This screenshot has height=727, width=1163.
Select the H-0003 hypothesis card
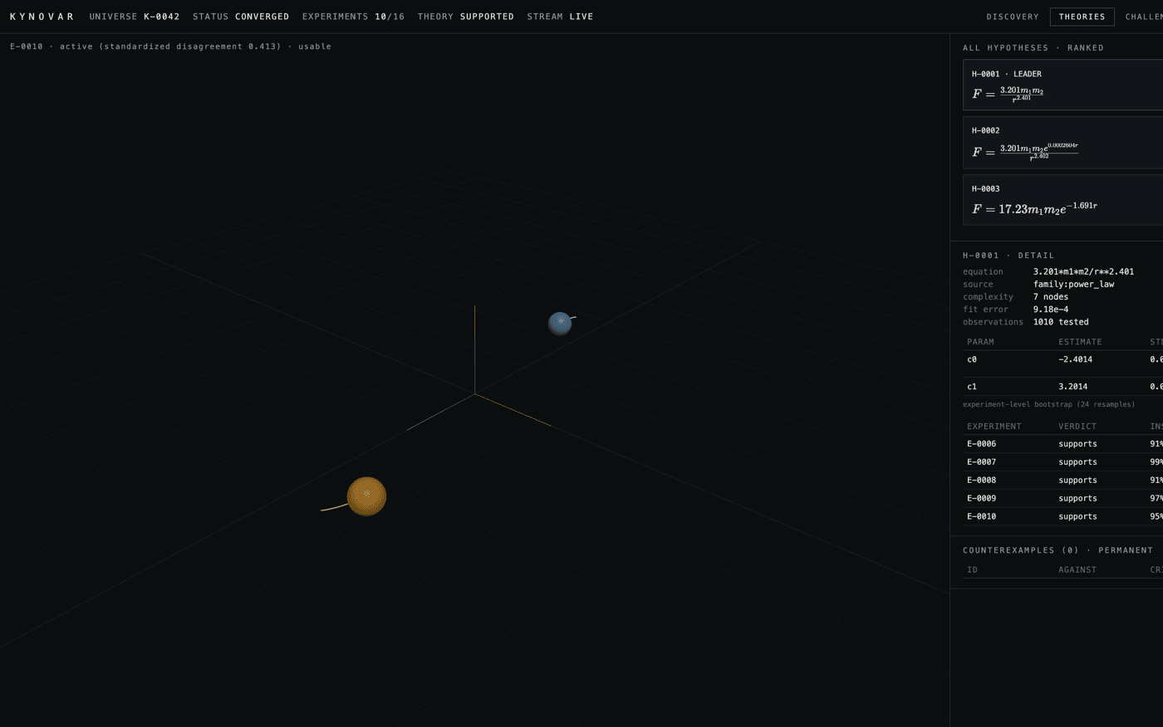pyautogui.click(x=1062, y=199)
